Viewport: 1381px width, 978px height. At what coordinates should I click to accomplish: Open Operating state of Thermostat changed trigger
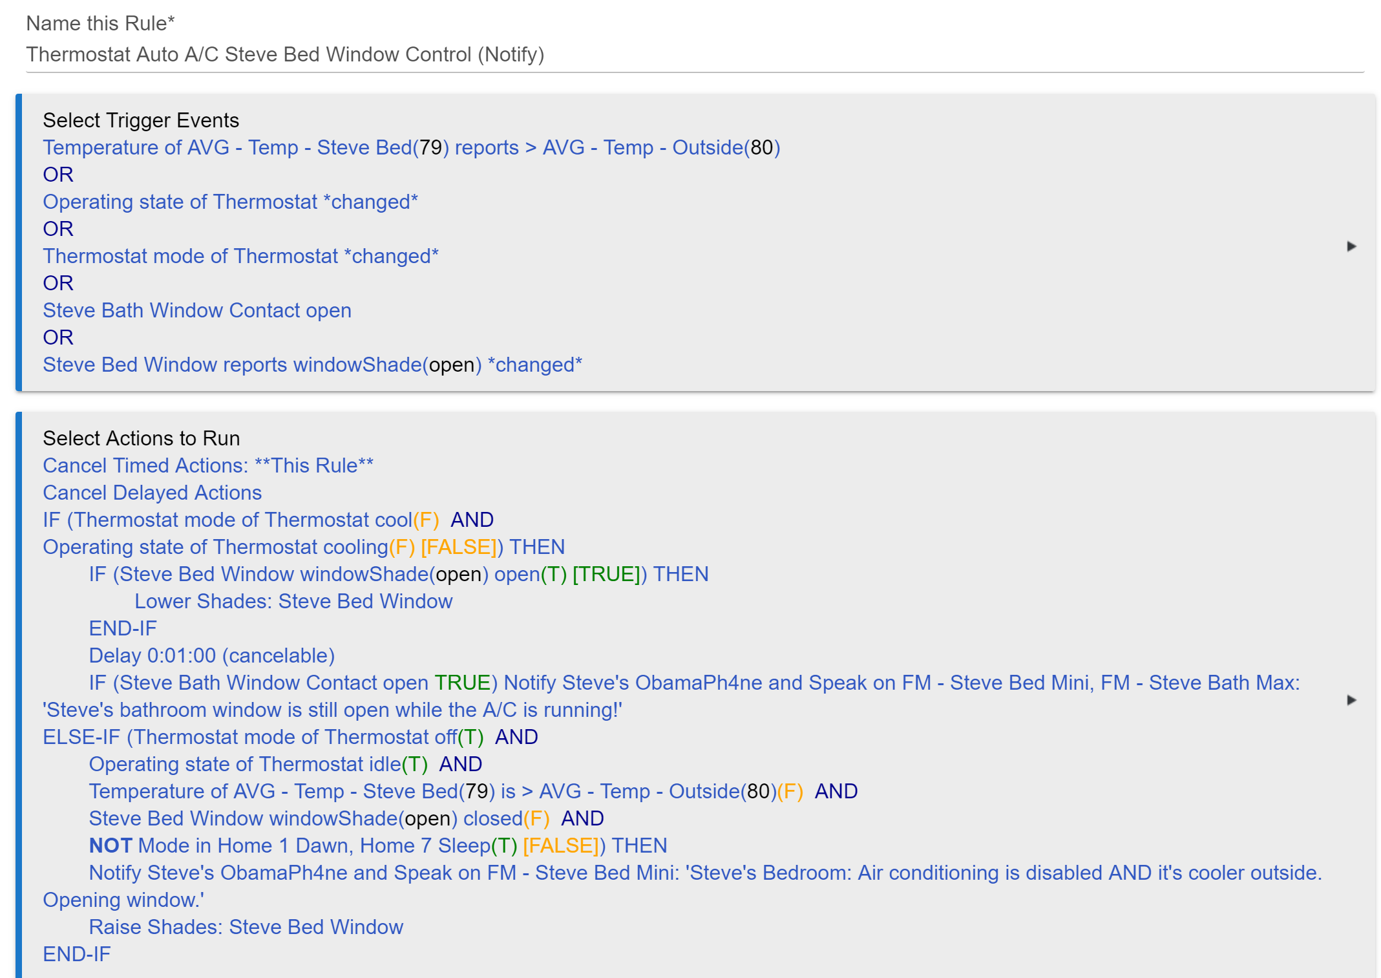point(230,202)
